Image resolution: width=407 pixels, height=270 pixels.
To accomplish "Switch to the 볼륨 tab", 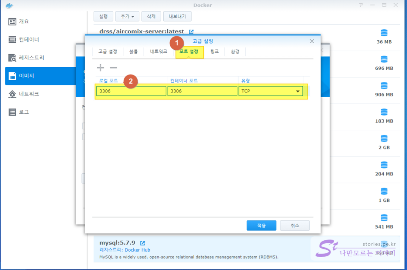I will (x=133, y=52).
